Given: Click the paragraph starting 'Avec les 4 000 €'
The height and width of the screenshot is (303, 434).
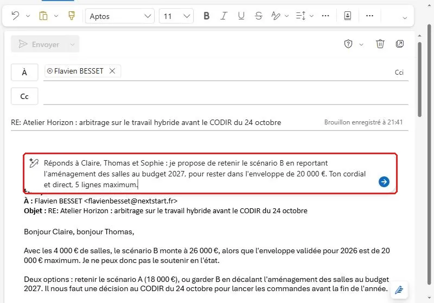Looking at the screenshot, I should coord(207,255).
